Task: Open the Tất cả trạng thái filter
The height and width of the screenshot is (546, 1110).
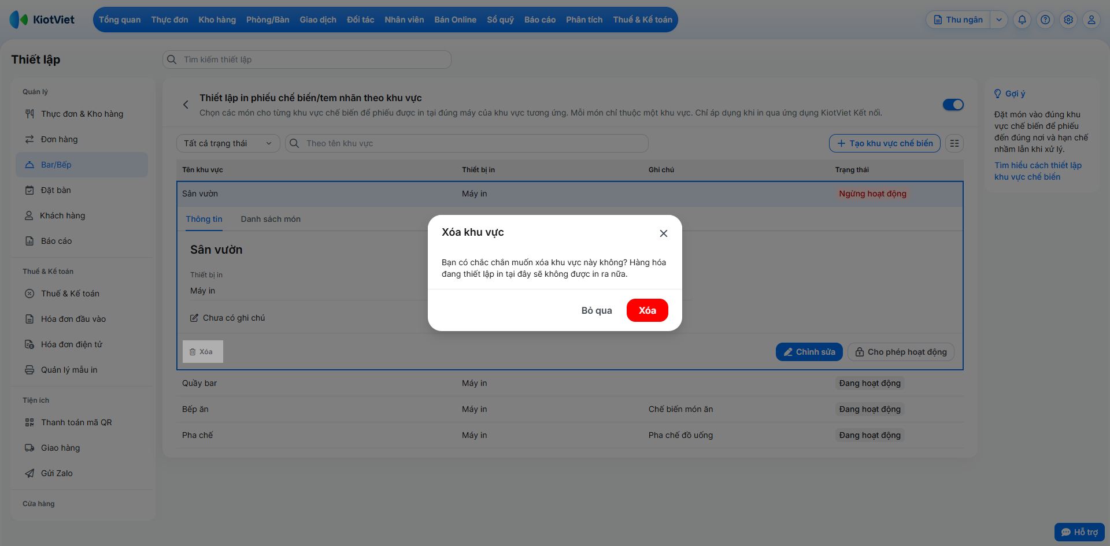Action: (x=228, y=143)
